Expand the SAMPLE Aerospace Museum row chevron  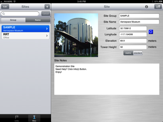[47, 29]
